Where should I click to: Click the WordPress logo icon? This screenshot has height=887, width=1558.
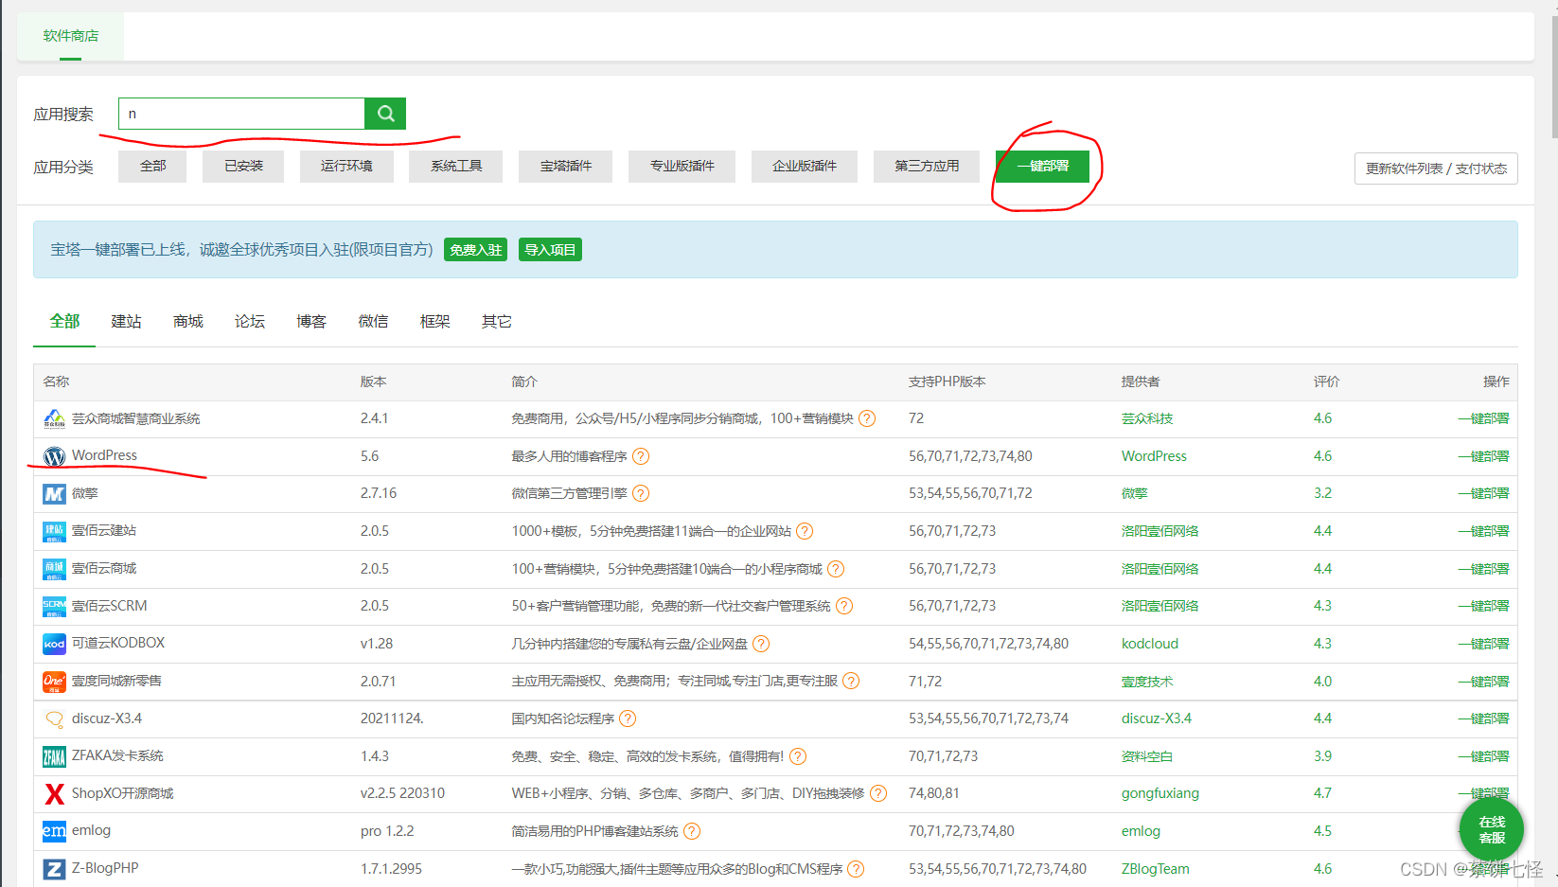54,456
